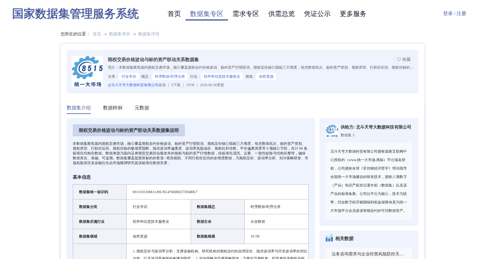Switch to the 数据样例 tab
The height and width of the screenshot is (259, 485).
(x=113, y=108)
